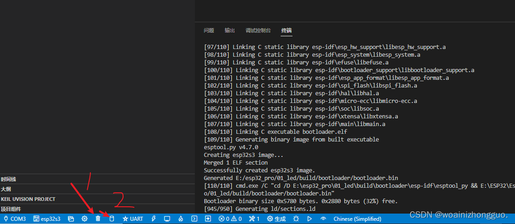
Task: Click the debug bug icon
Action: [x=296, y=219]
